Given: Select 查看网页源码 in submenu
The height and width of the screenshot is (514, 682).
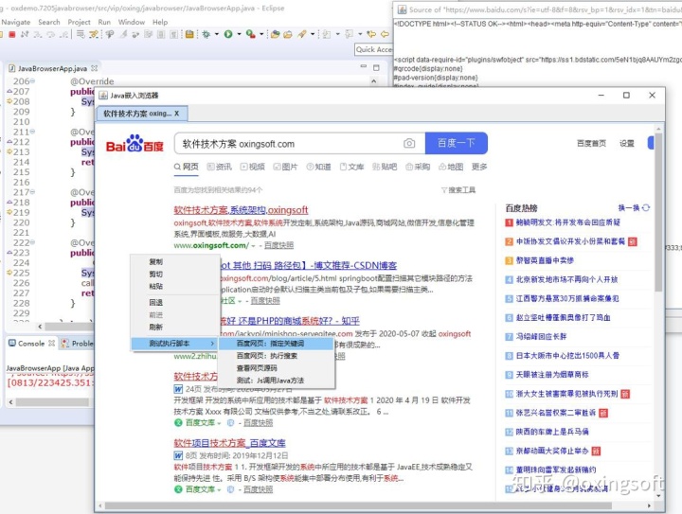Looking at the screenshot, I should pyautogui.click(x=277, y=368).
